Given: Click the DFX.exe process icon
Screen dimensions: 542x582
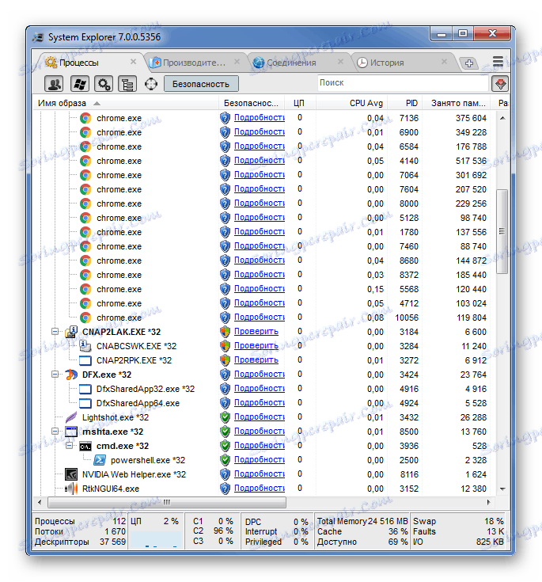Looking at the screenshot, I should [x=71, y=375].
